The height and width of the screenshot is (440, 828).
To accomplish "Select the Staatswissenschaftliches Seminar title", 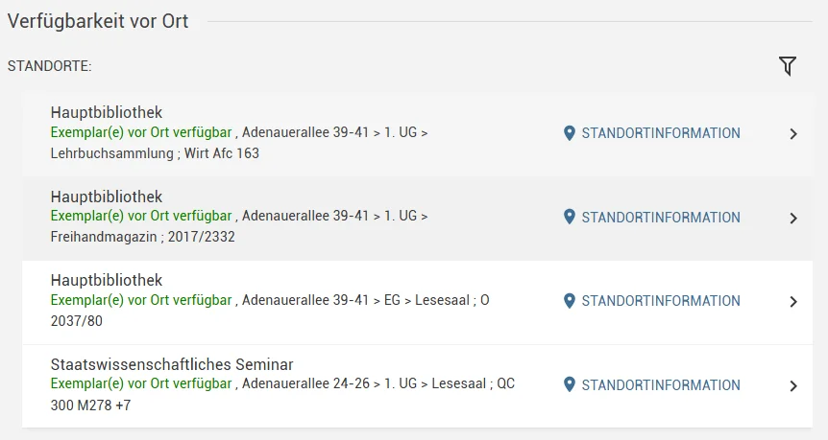I will click(172, 364).
